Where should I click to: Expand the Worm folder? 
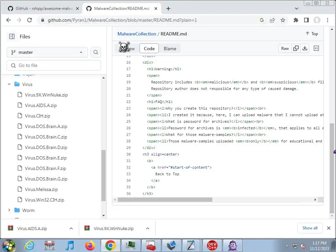pos(9,210)
